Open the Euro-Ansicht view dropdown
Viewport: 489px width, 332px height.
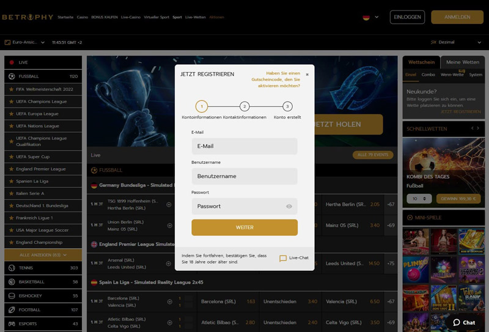click(x=43, y=42)
